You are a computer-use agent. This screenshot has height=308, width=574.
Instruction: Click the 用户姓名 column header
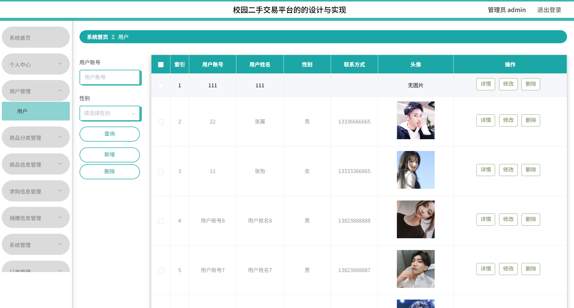tap(260, 65)
